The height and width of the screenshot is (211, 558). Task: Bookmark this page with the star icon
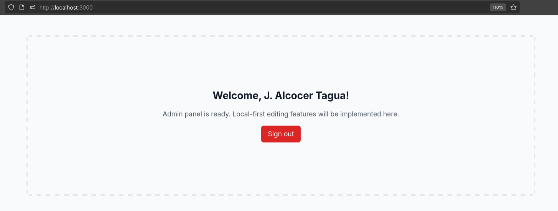point(514,7)
